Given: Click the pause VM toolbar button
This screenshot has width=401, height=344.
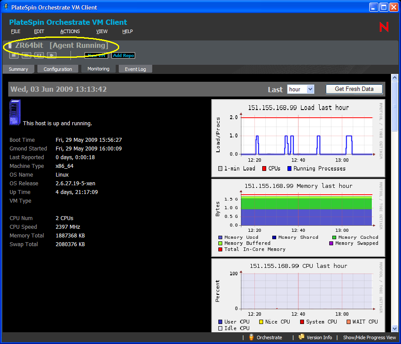Looking at the screenshot, I should click(x=39, y=55).
